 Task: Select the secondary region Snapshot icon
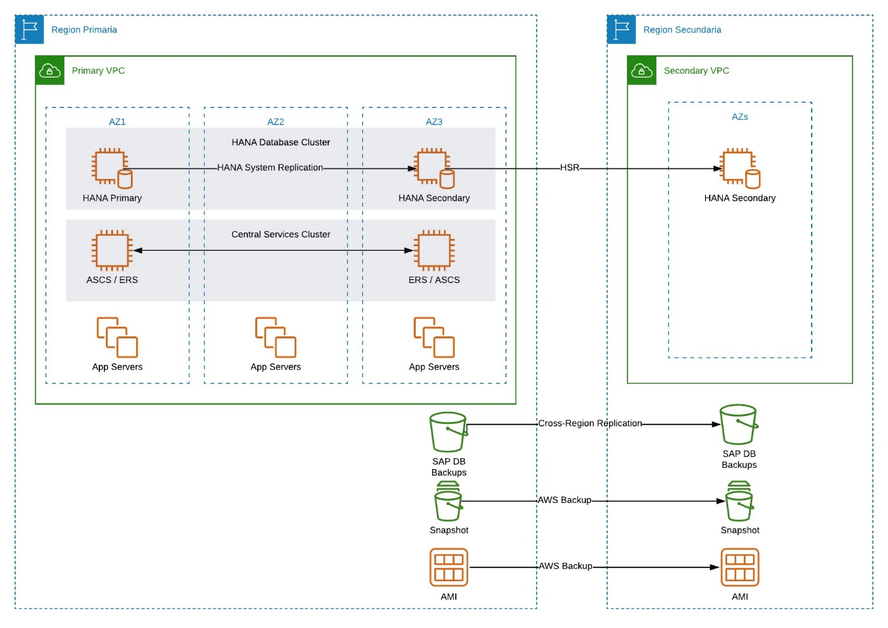point(739,501)
